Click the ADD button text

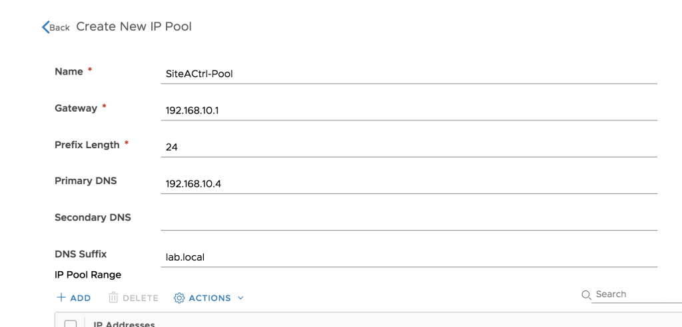pyautogui.click(x=81, y=298)
